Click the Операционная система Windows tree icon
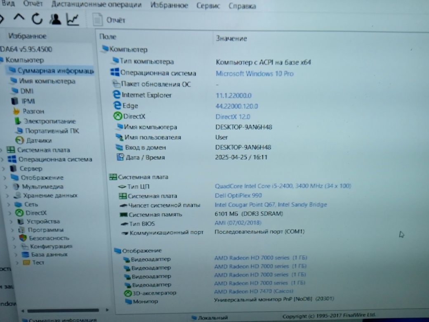 pos(12,159)
